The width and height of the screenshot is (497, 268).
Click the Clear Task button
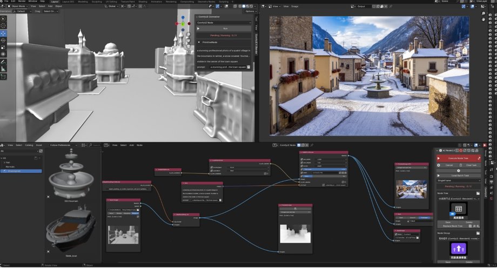471,165
